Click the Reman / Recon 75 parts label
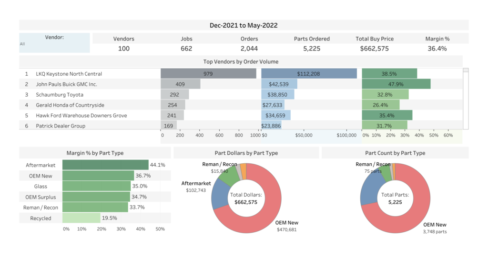 373,167
